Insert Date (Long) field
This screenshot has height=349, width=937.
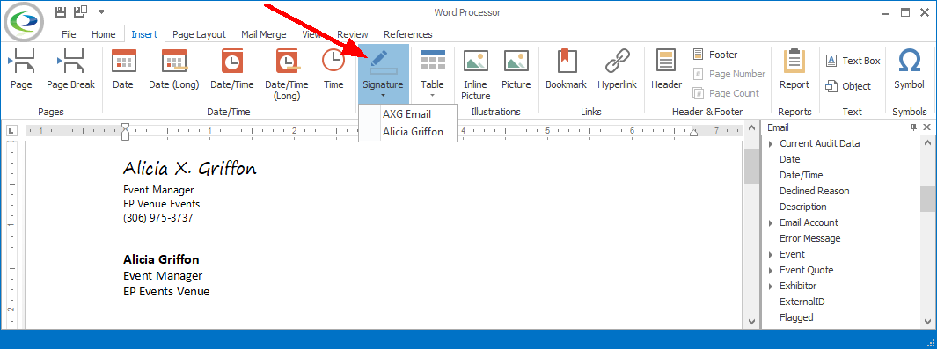point(174,69)
